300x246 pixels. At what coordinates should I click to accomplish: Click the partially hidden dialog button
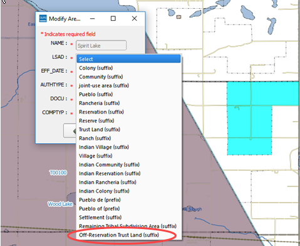point(70,131)
